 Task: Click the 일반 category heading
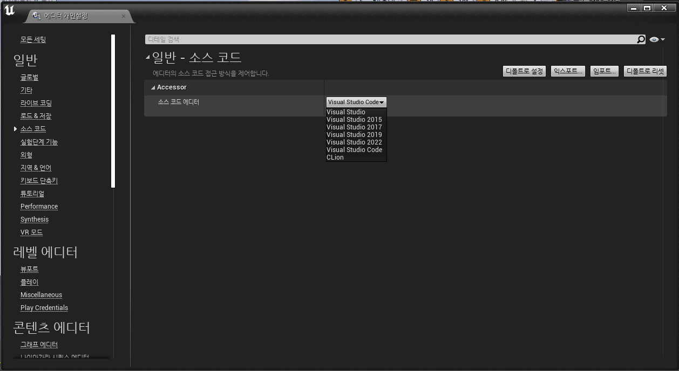coord(25,60)
